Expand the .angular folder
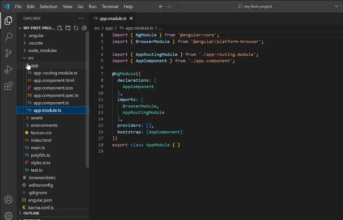 point(36,35)
